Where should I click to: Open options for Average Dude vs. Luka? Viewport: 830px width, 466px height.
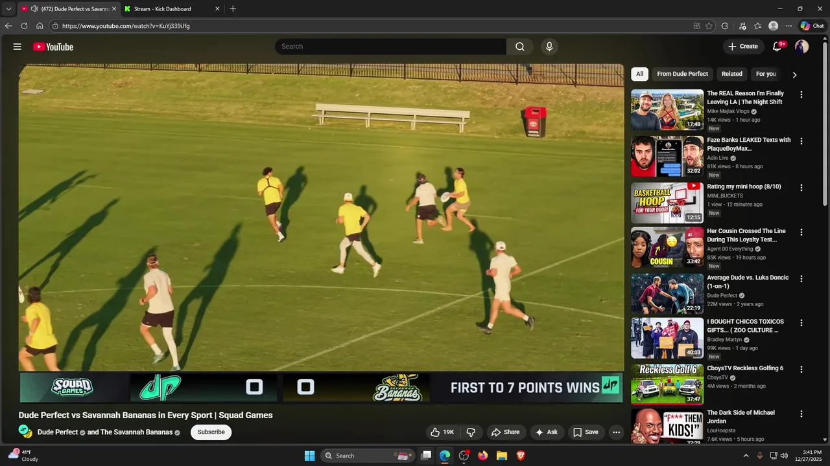tap(801, 278)
